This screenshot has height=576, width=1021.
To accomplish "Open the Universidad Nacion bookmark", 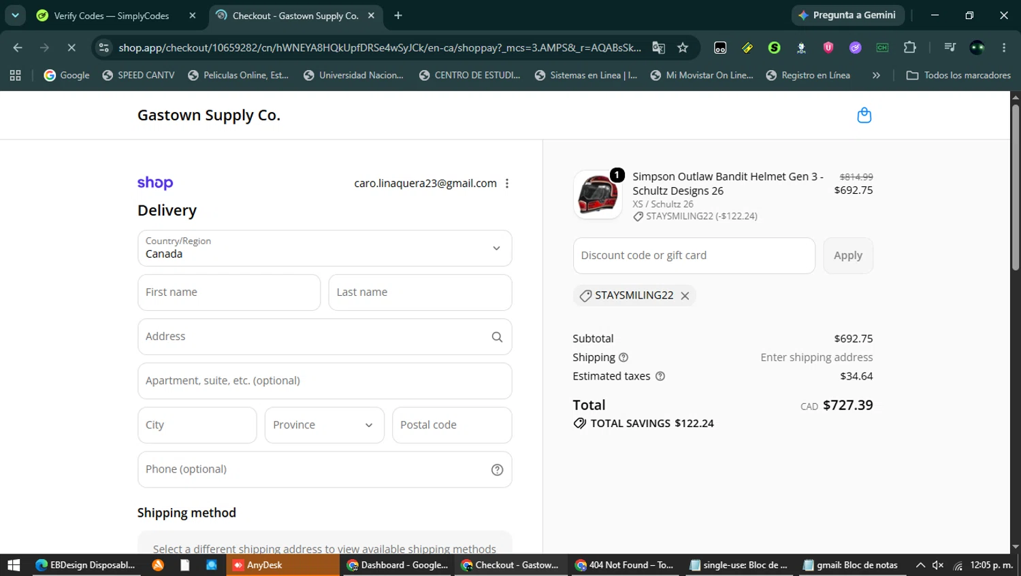I will (x=353, y=75).
